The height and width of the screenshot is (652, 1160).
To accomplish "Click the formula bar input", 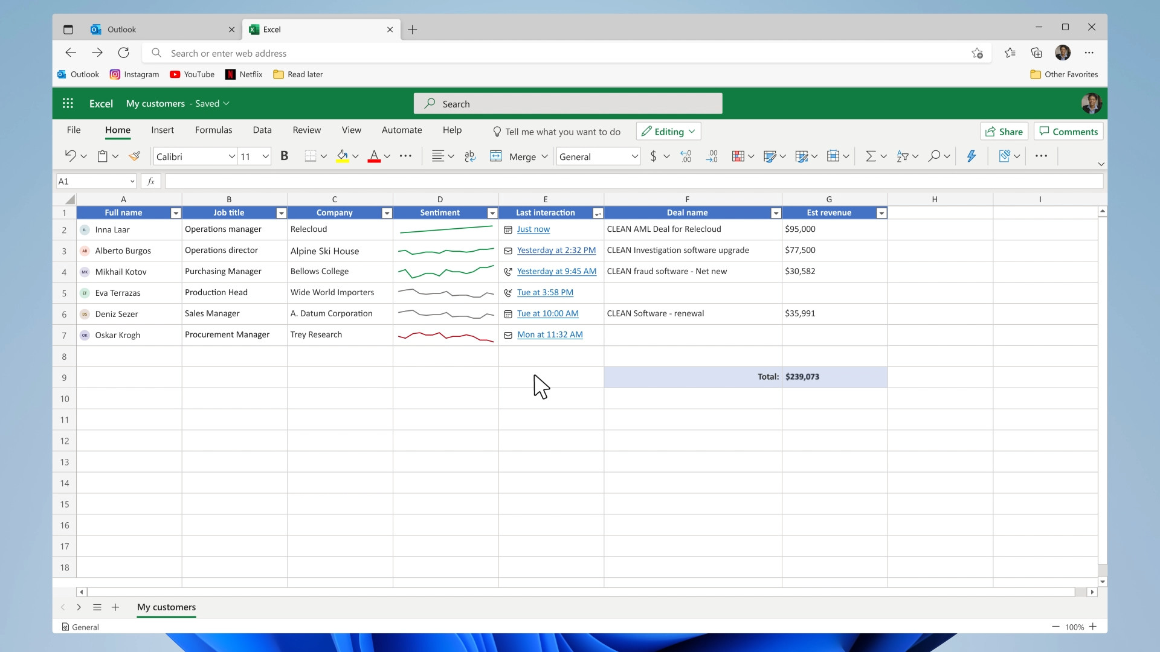I will pos(634,181).
